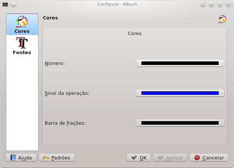Viewport: 234px width, 168px height.
Task: Change the Barra de frações color
Action: point(180,123)
